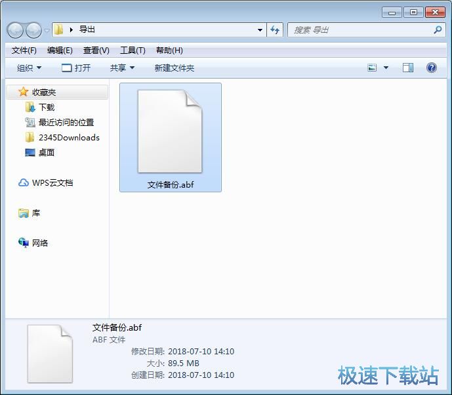
Task: Go back with the Back arrow button
Action: (15, 30)
